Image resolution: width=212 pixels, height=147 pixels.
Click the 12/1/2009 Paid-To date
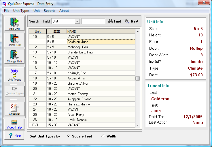[x=193, y=117]
